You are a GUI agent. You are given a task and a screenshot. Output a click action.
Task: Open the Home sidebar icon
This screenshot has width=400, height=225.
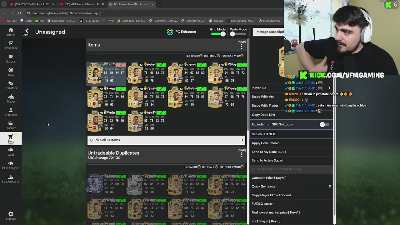click(11, 32)
